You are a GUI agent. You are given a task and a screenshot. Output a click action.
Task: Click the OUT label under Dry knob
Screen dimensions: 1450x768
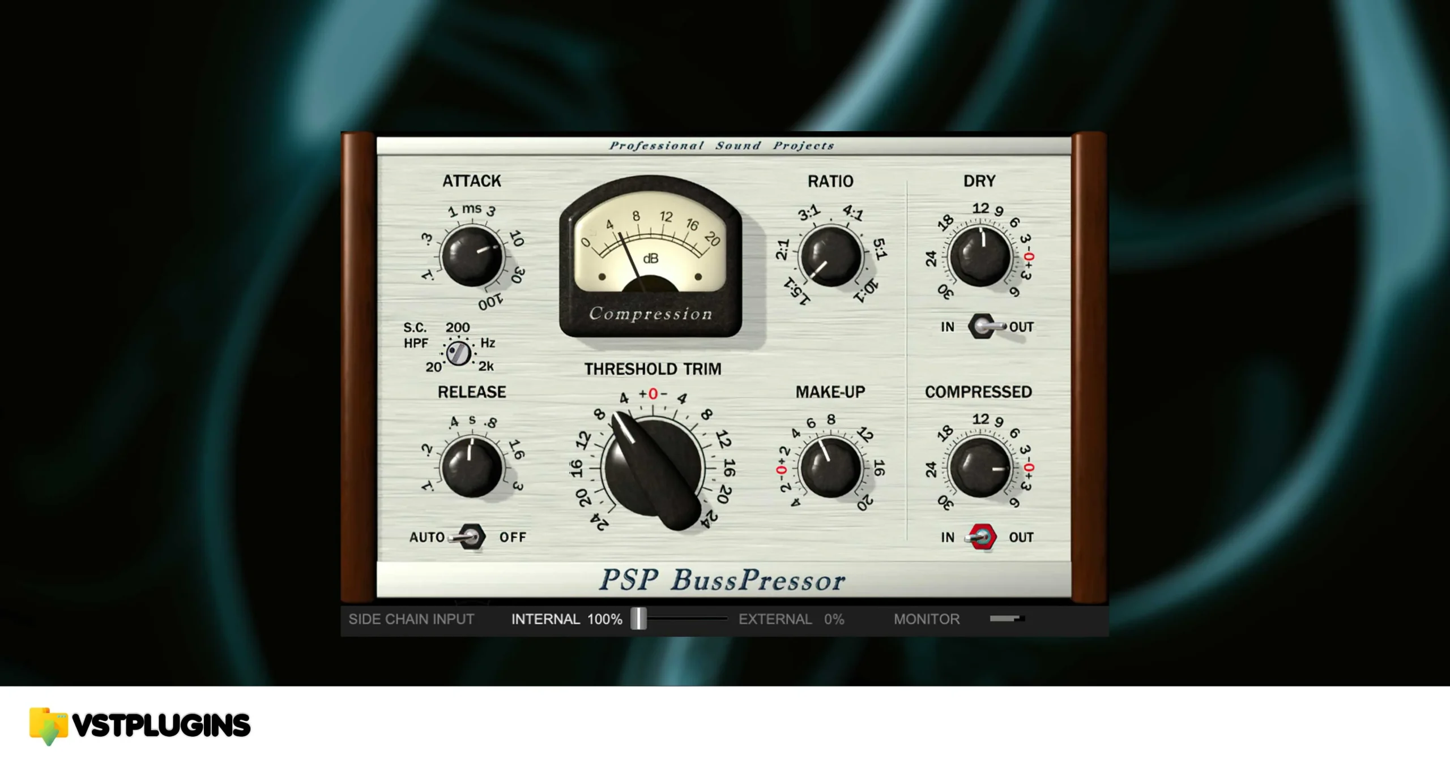point(1021,327)
